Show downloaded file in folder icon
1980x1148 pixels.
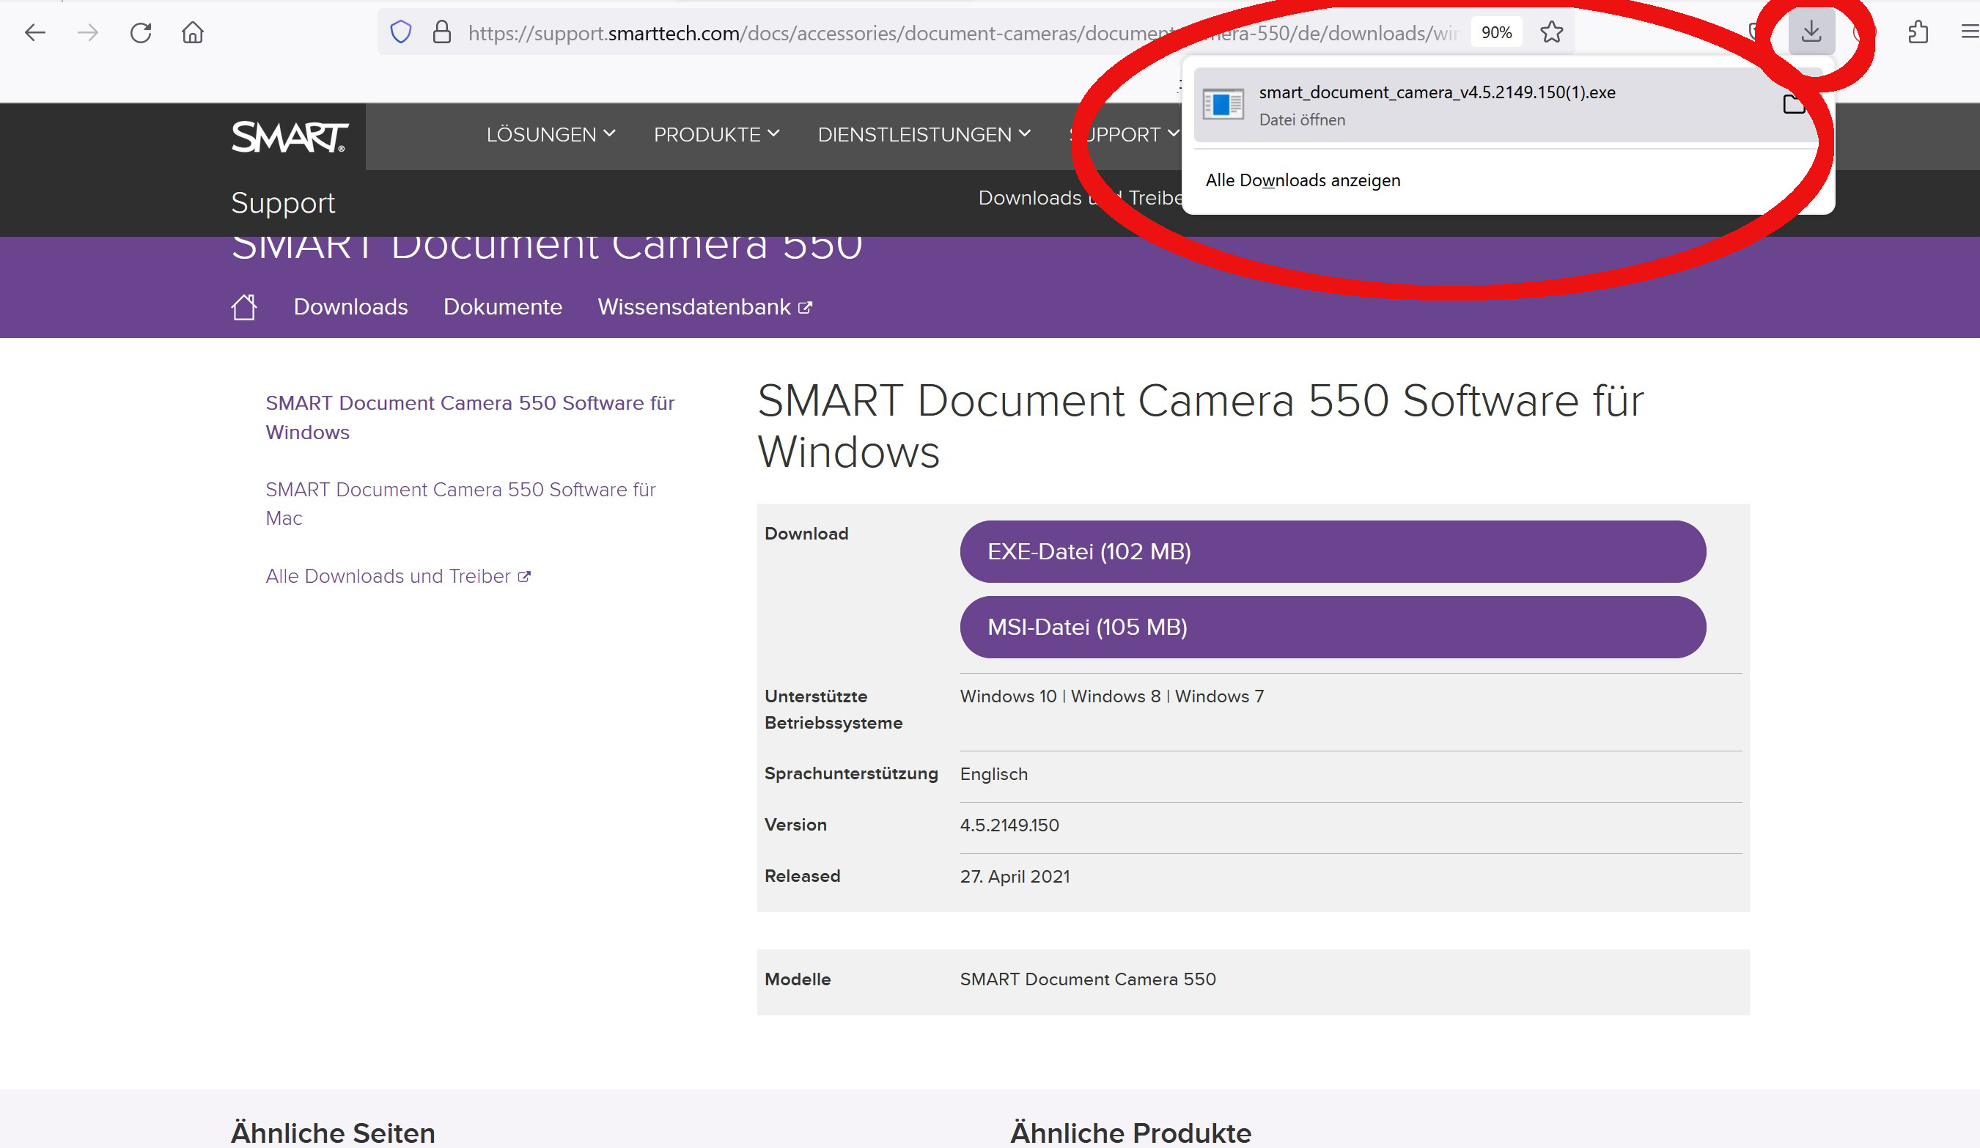coord(1795,103)
